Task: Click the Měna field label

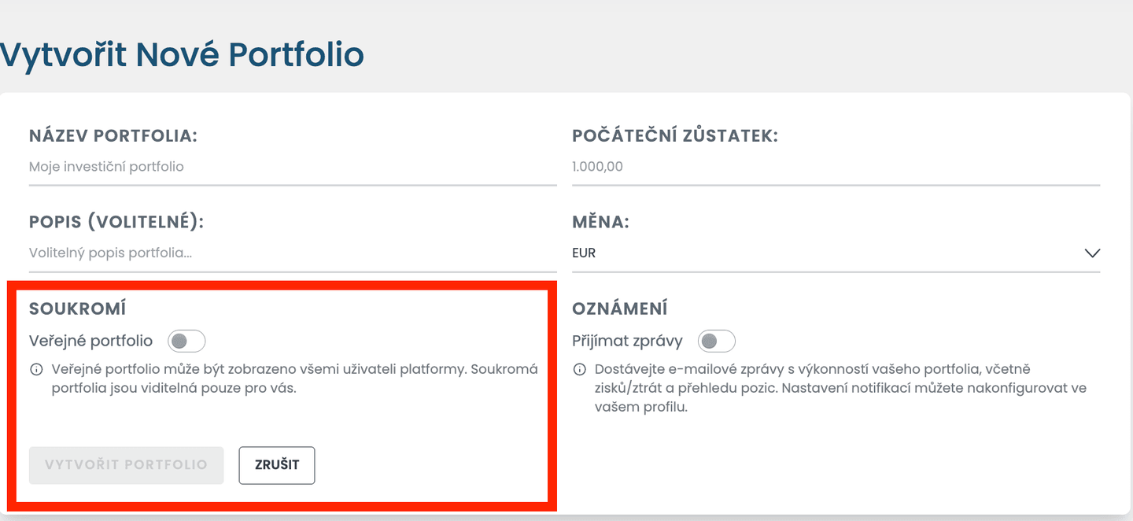Action: pyautogui.click(x=600, y=222)
